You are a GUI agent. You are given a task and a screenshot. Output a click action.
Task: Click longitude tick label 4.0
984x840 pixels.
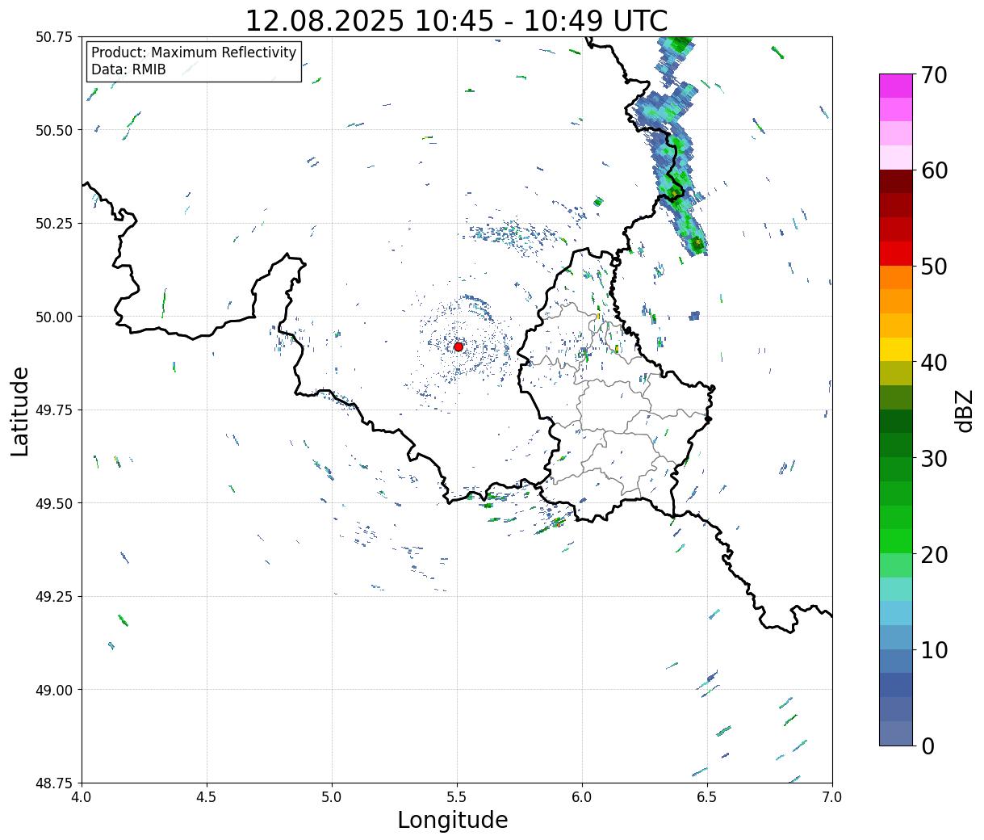82,797
